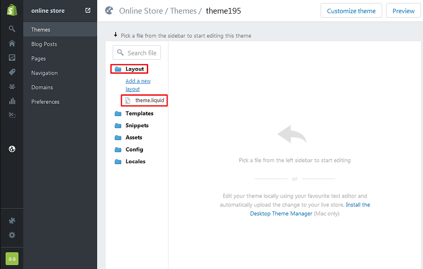The width and height of the screenshot is (423, 269).
Task: Open Settings via the gear icon
Action: pyautogui.click(x=12, y=235)
